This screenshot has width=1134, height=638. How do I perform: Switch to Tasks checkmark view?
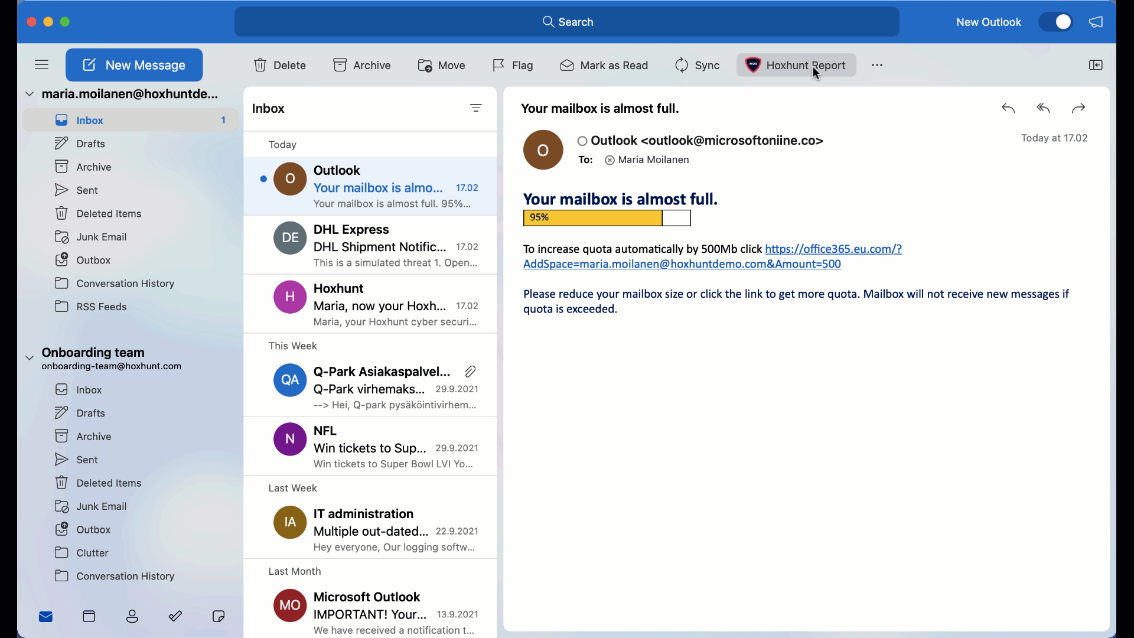click(175, 617)
